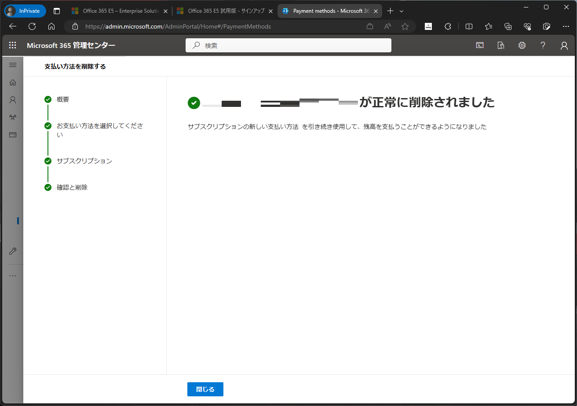Click the Microsoft 365 管理センター title
The width and height of the screenshot is (577, 406).
tap(71, 45)
